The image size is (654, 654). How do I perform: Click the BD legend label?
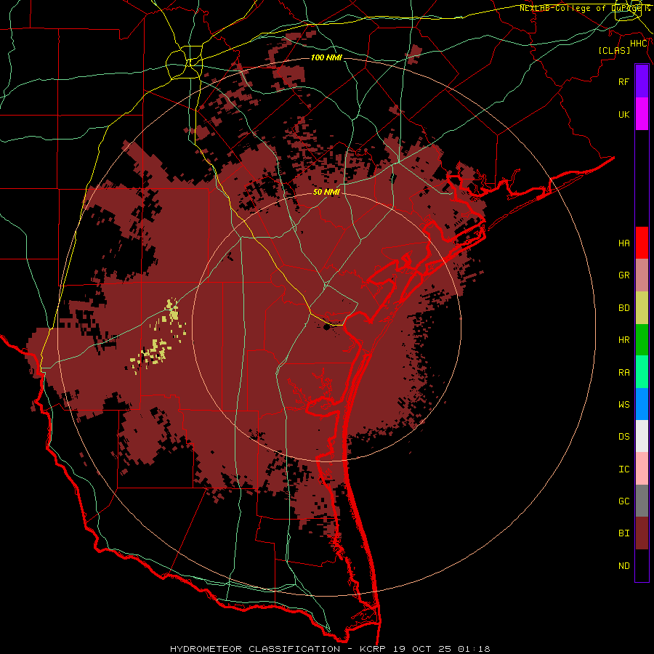click(x=623, y=308)
